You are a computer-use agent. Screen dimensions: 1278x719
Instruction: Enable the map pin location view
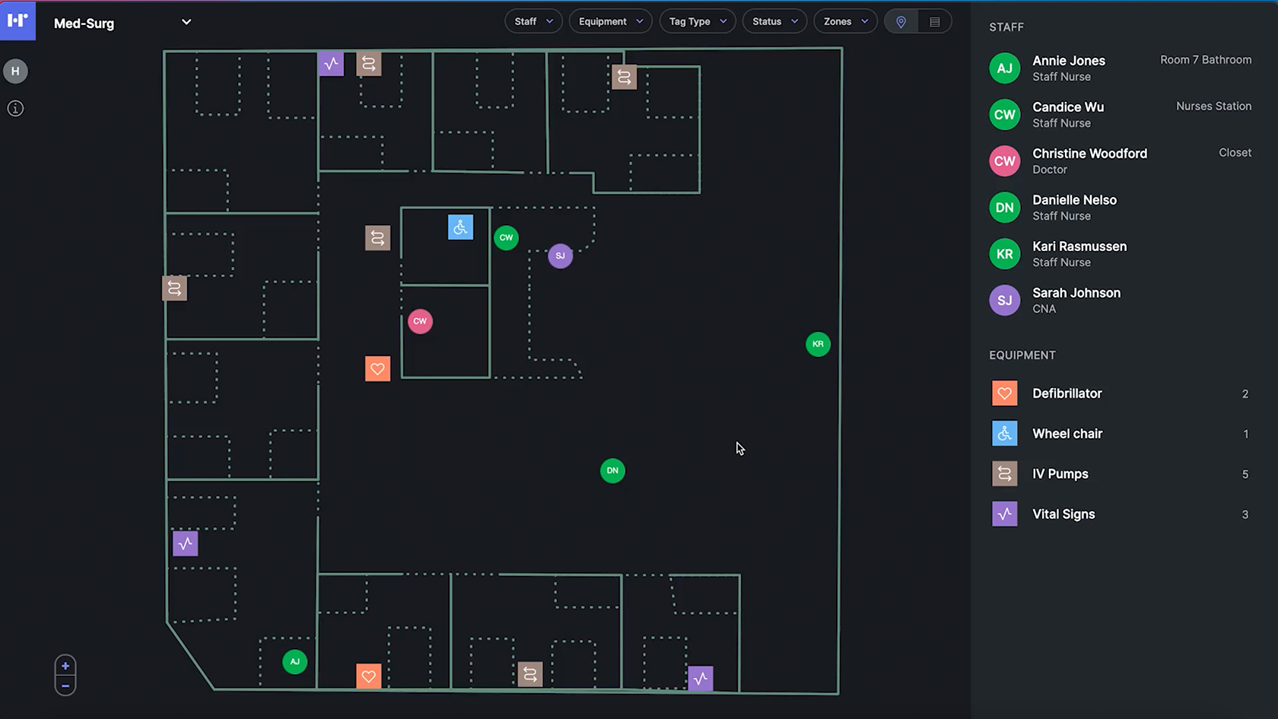901,21
